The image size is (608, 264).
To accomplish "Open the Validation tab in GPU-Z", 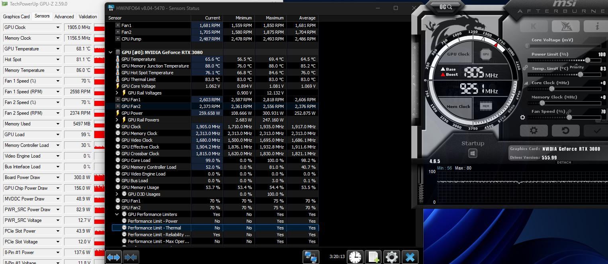I will (88, 17).
